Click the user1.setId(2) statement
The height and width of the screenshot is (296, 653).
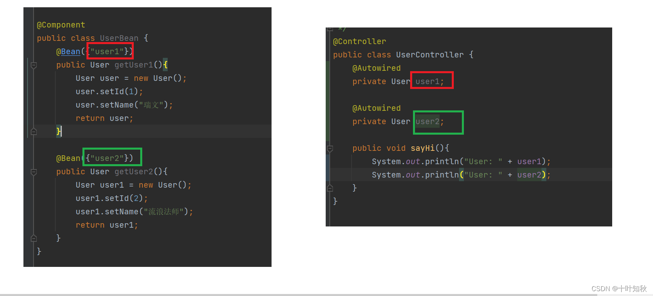click(112, 199)
